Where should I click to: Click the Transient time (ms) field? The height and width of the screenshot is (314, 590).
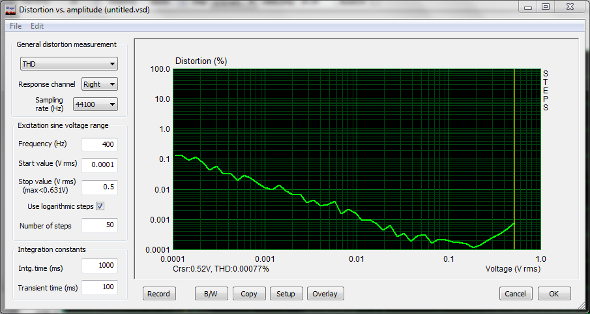[99, 287]
